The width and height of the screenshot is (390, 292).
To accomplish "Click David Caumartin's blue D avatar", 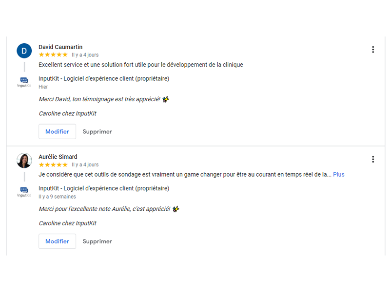I will tap(24, 51).
